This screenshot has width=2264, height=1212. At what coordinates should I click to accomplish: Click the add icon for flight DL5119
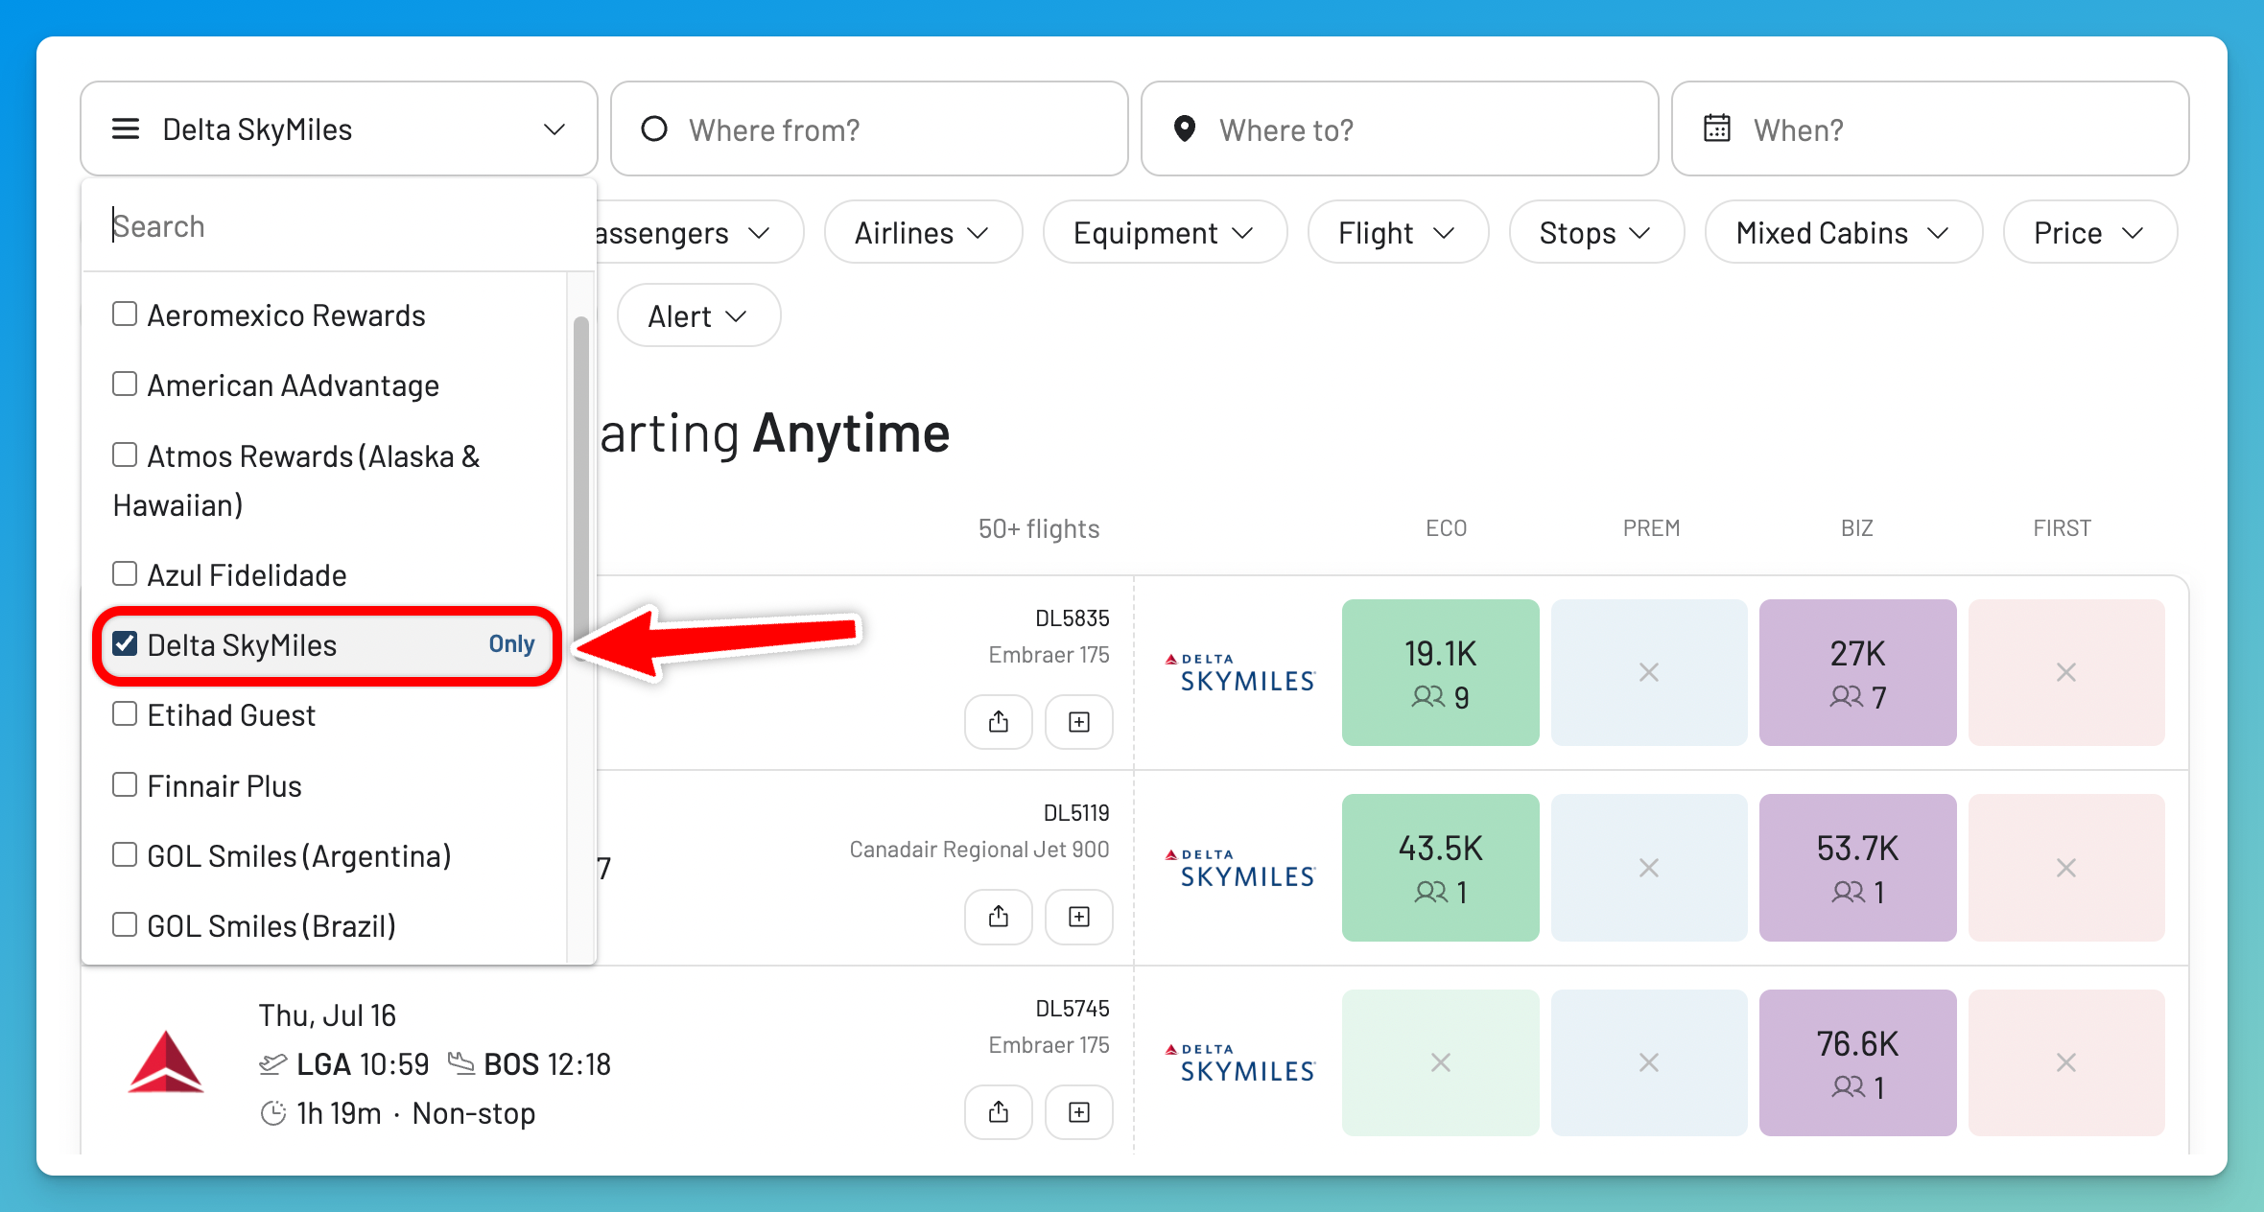pyautogui.click(x=1079, y=917)
